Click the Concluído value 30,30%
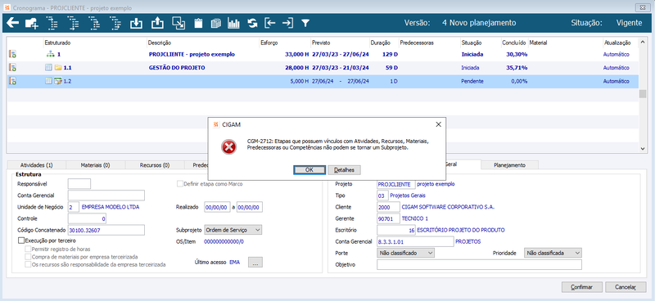The width and height of the screenshot is (655, 301). click(517, 54)
